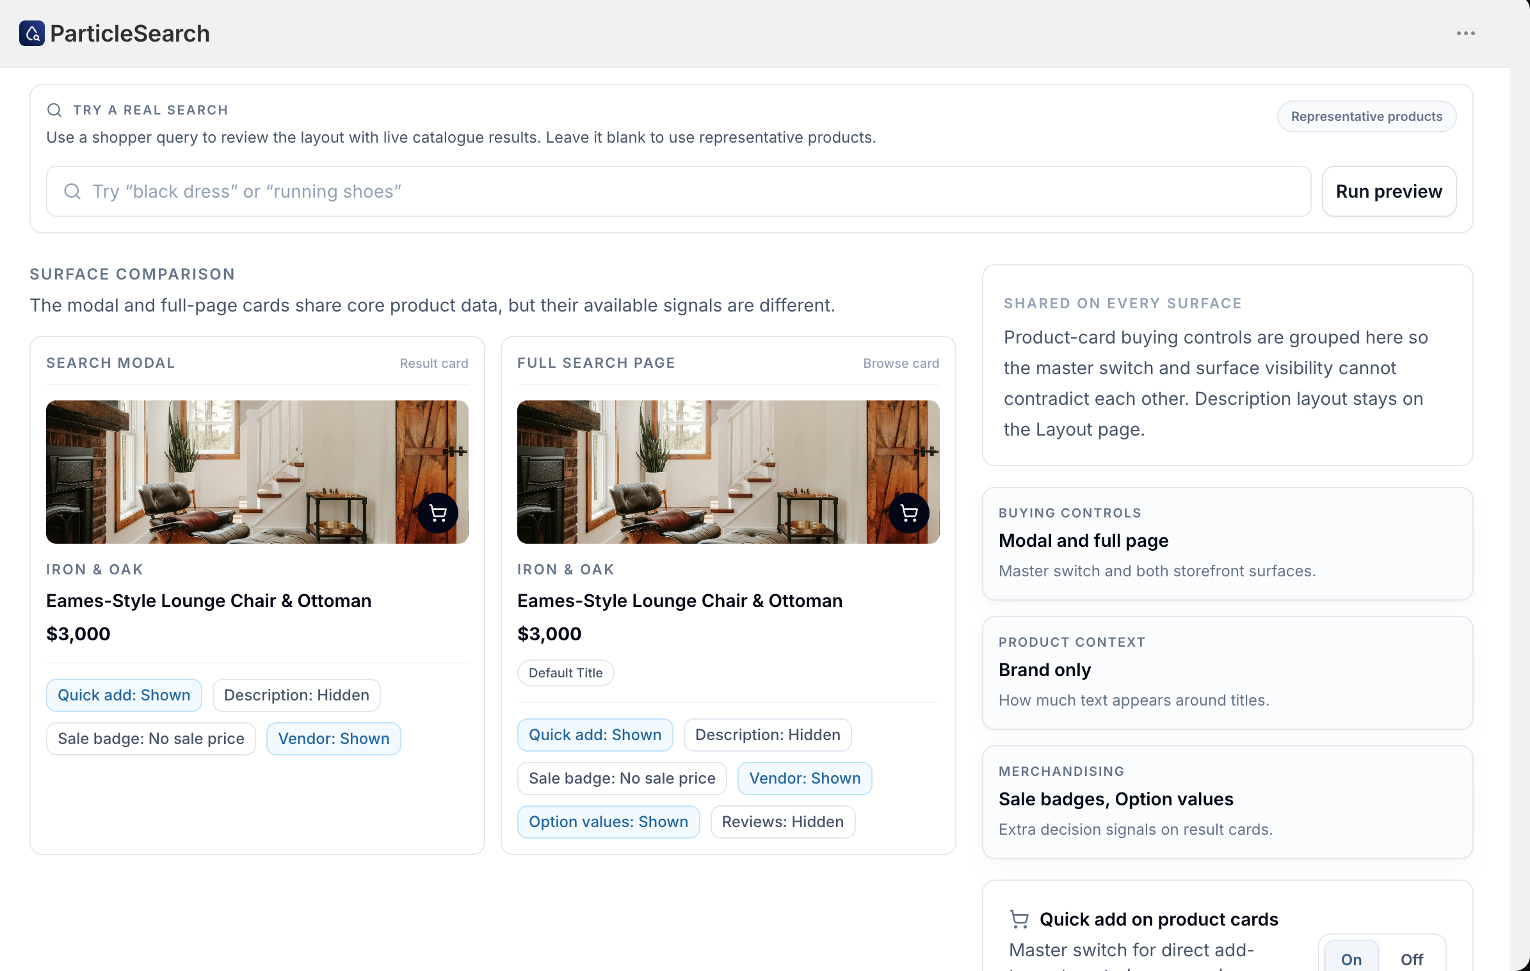Click Sale badge: No sale price in Search Modal

coord(151,739)
